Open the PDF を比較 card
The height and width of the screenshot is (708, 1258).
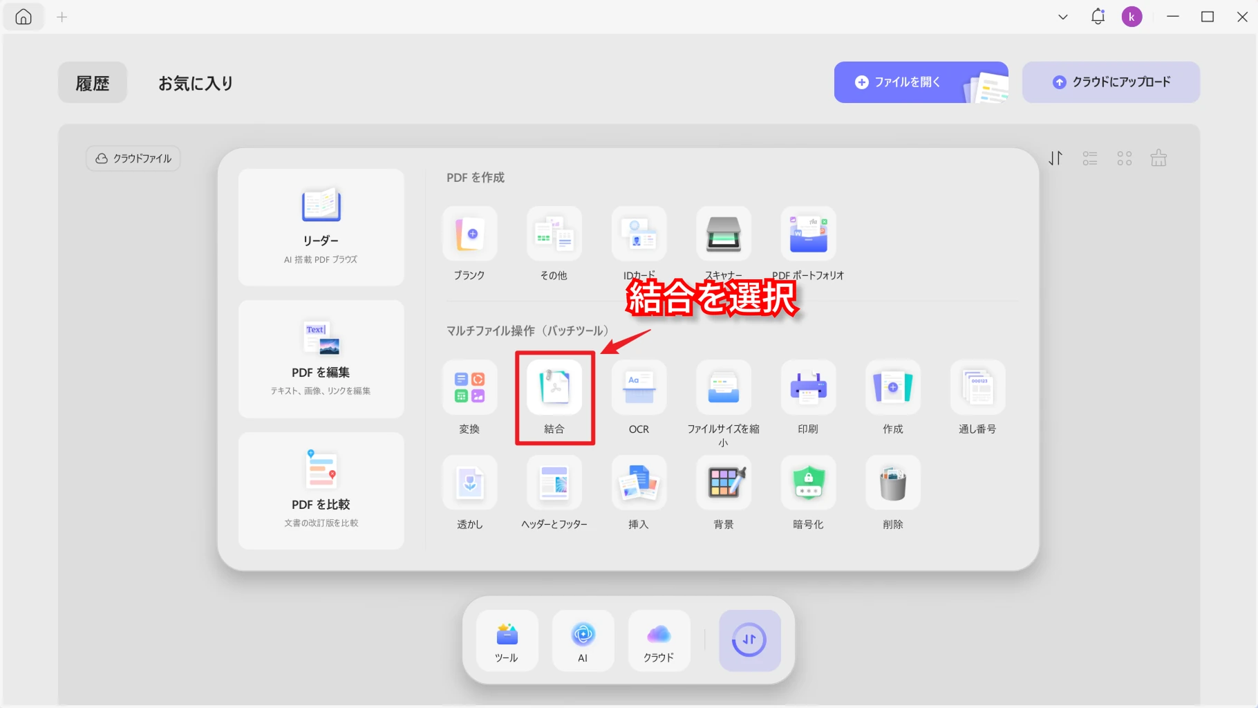click(x=321, y=491)
